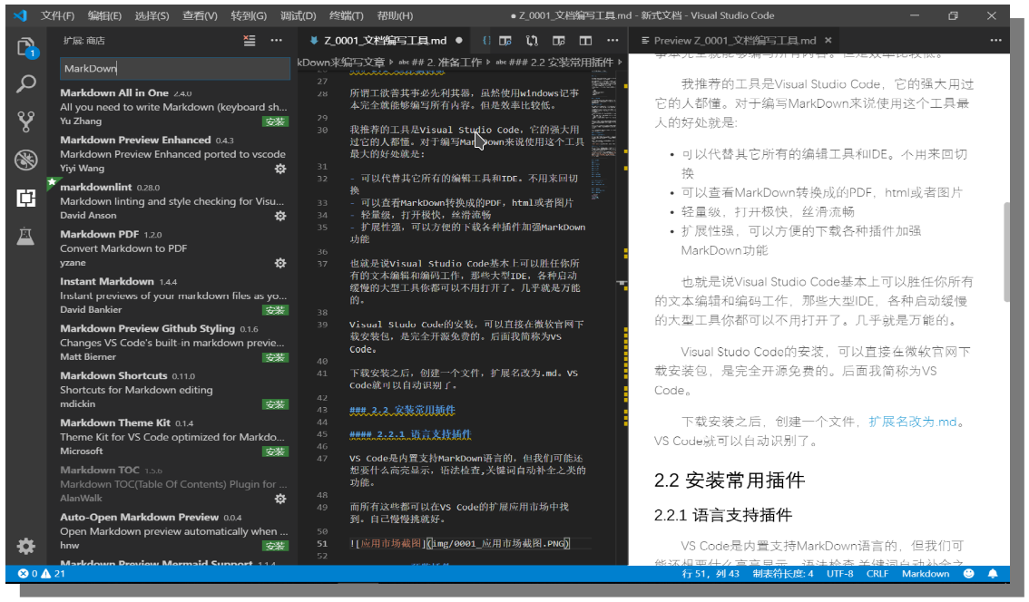Click the feedback smiley in status bar
Screen dimensions: 1029x602
[968, 574]
